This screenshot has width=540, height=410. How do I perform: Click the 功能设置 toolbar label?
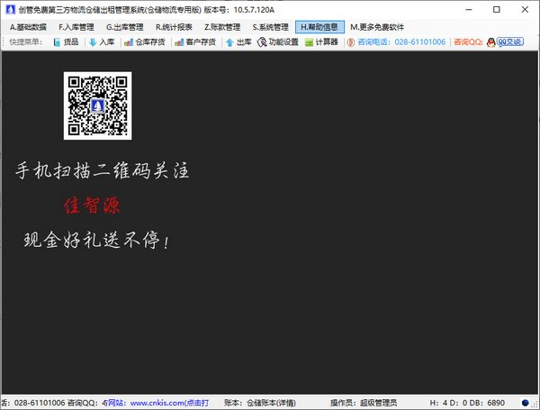tap(283, 42)
